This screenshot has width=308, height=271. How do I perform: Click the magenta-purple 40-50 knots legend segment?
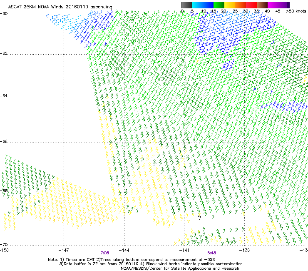(278, 5)
